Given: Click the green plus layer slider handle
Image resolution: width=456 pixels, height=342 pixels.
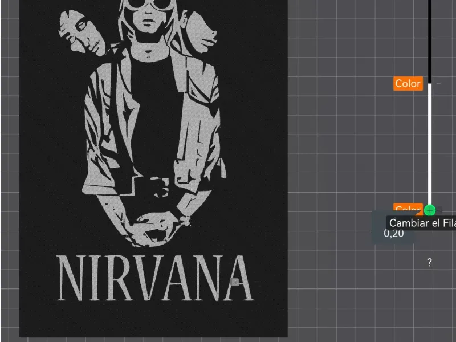Looking at the screenshot, I should point(430,210).
